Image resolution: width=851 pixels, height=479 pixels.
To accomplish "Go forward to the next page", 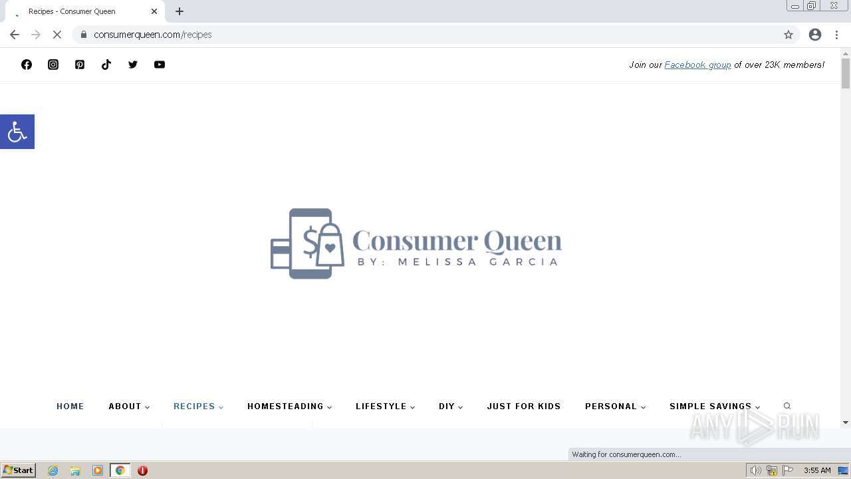I will pos(36,35).
